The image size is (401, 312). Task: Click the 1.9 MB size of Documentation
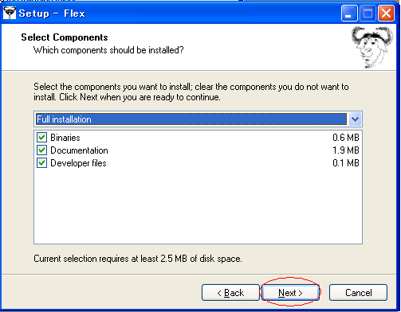[x=346, y=150]
